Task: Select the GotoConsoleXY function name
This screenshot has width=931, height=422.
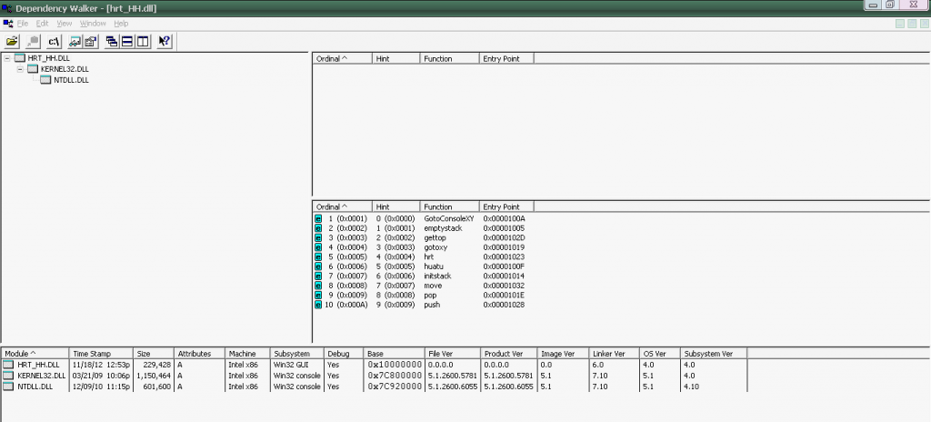Action: 449,218
